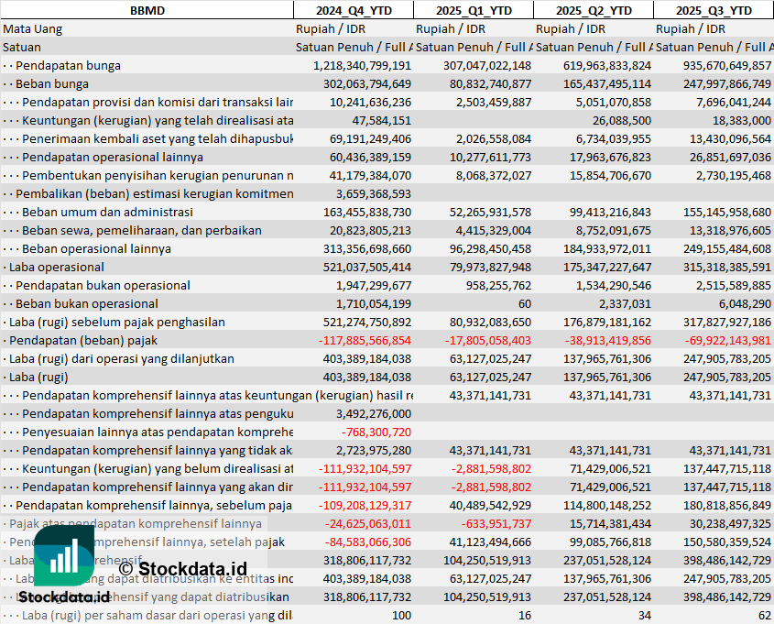
Task: Click the © Stockdata.id watermark text
Action: point(182,569)
